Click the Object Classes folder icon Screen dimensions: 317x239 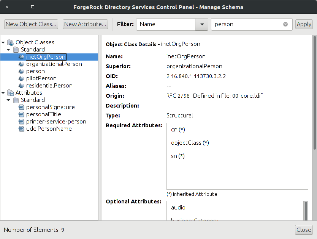coord(11,42)
